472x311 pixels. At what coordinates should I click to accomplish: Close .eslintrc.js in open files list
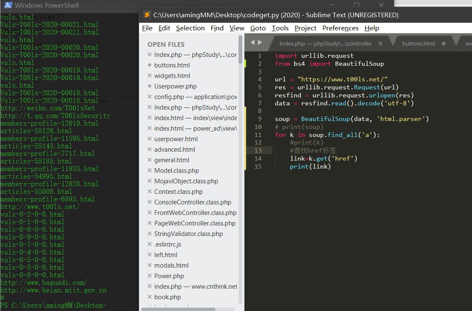point(150,244)
